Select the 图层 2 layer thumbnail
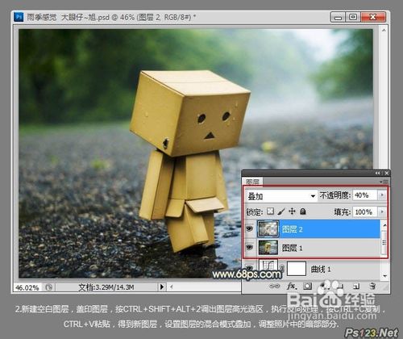The height and width of the screenshot is (339, 403). (268, 229)
